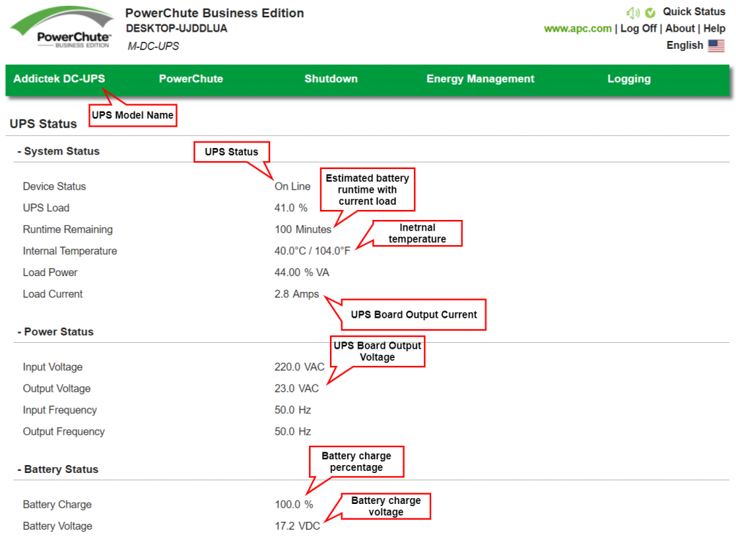
Task: Click the Runtime Remaining label
Action: tap(68, 229)
